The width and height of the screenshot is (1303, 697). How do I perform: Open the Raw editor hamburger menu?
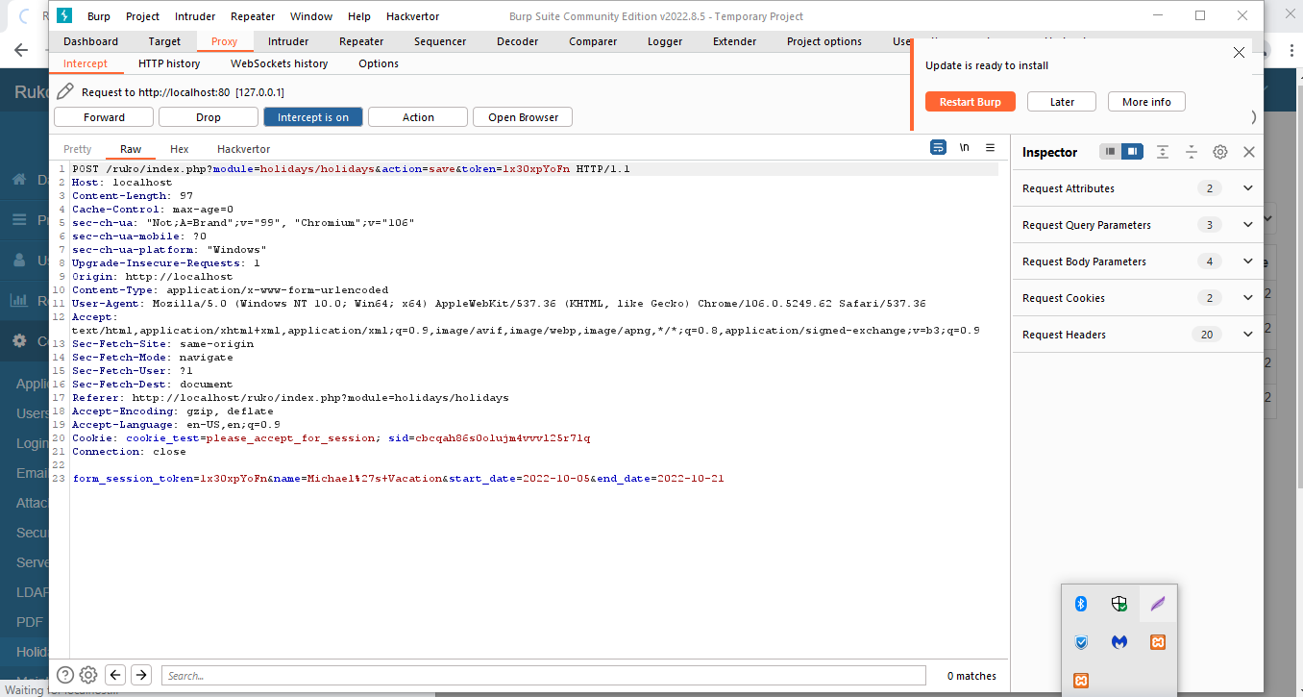990,147
